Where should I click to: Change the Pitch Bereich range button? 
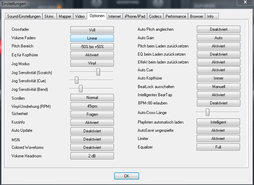click(x=92, y=47)
